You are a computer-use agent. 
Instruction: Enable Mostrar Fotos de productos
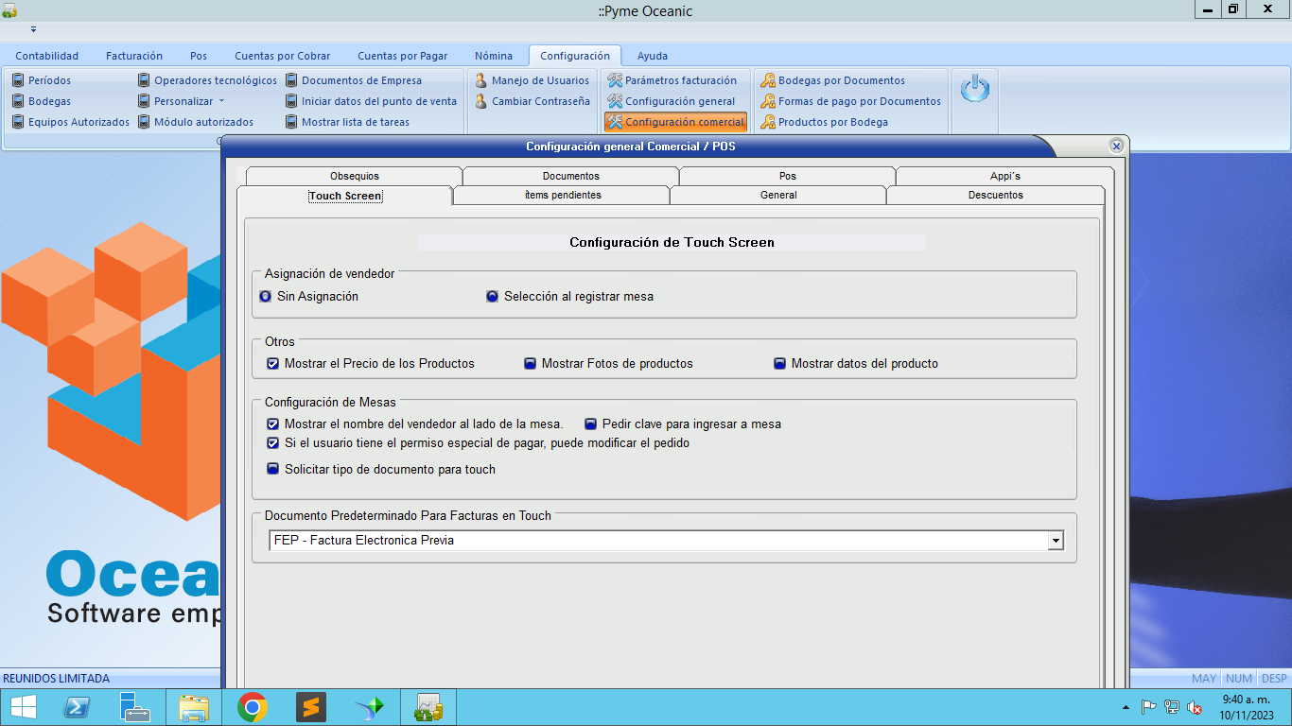[x=531, y=364]
